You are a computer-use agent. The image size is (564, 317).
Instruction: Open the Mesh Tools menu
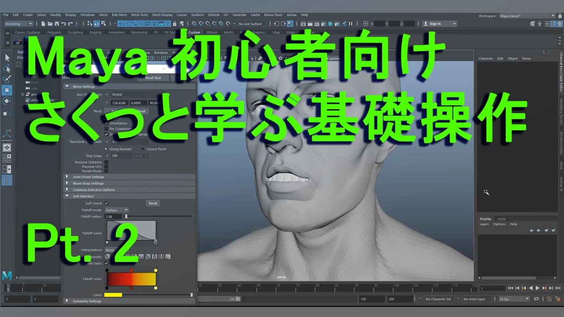click(x=140, y=15)
